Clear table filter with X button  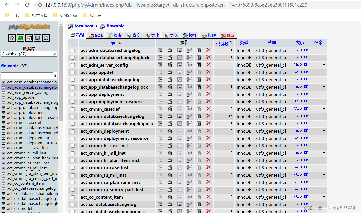click(x=55, y=76)
